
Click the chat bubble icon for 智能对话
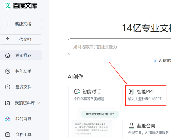(77, 91)
